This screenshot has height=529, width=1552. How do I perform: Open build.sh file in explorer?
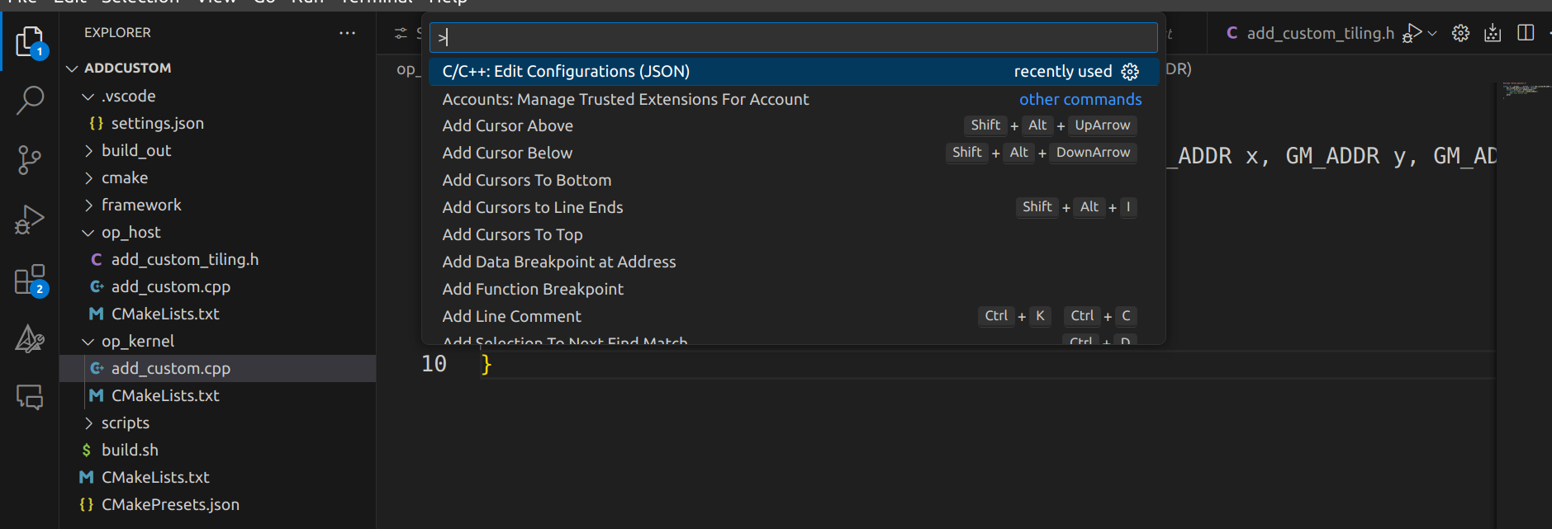tap(130, 451)
